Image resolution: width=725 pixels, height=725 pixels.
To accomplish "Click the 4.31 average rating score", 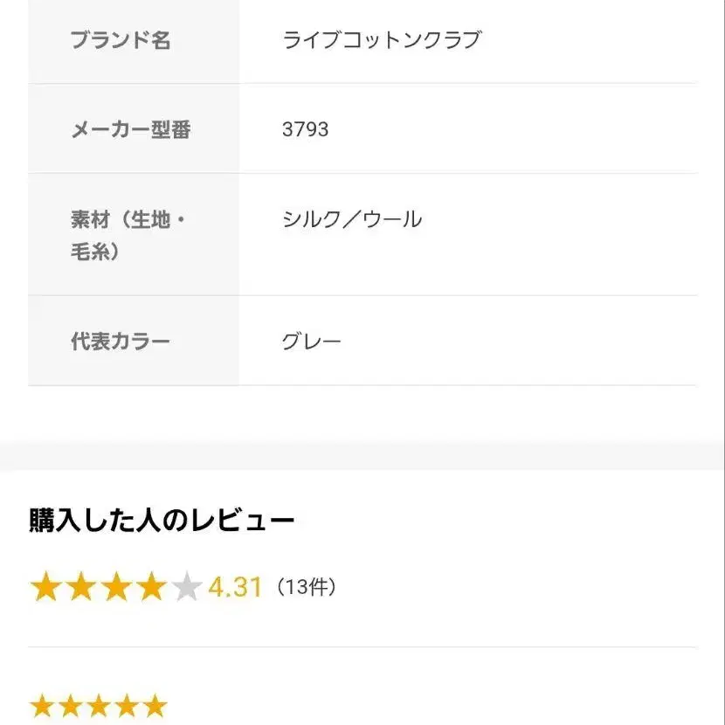I will (x=235, y=588).
